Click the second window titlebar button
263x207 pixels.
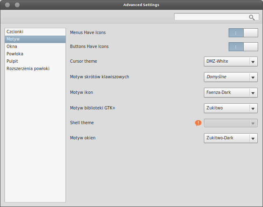point(17,5)
